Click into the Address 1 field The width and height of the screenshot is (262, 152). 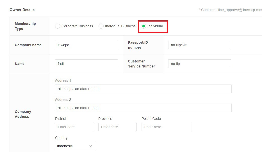coord(143,89)
